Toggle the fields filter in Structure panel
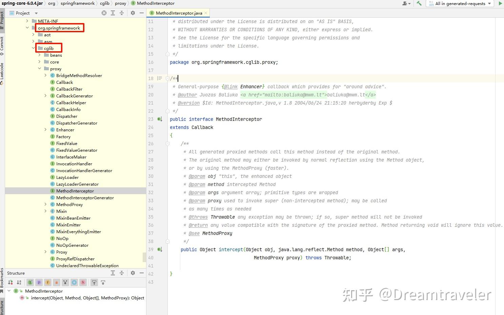The image size is (504, 315). [47, 282]
